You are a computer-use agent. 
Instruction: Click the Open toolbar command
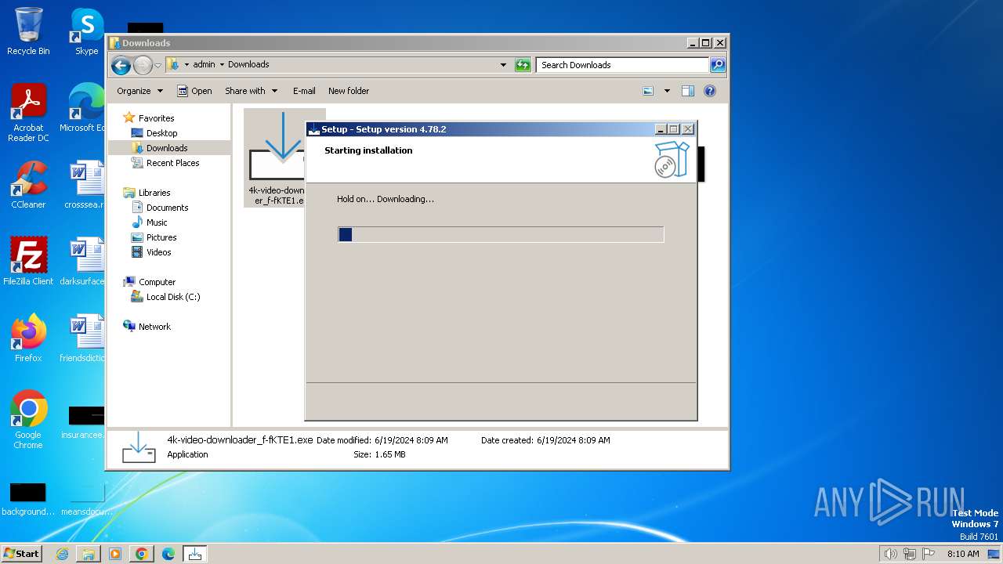(194, 91)
